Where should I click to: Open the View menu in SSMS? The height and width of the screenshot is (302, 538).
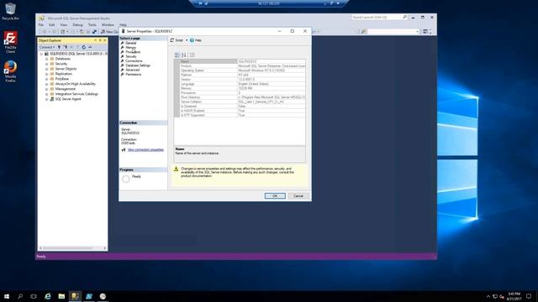tap(64, 25)
